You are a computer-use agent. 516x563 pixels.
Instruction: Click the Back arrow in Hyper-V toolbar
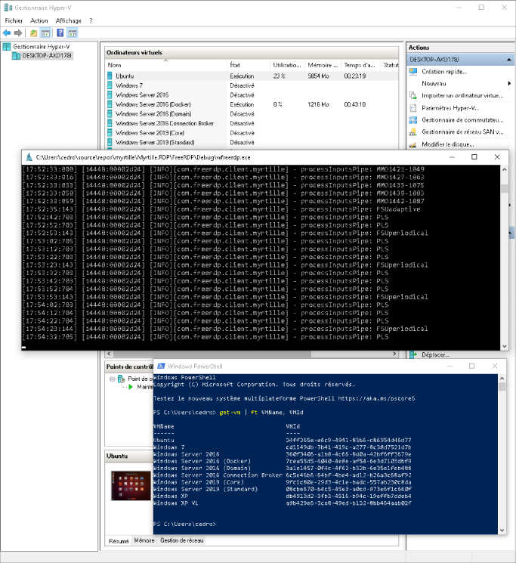[x=7, y=33]
